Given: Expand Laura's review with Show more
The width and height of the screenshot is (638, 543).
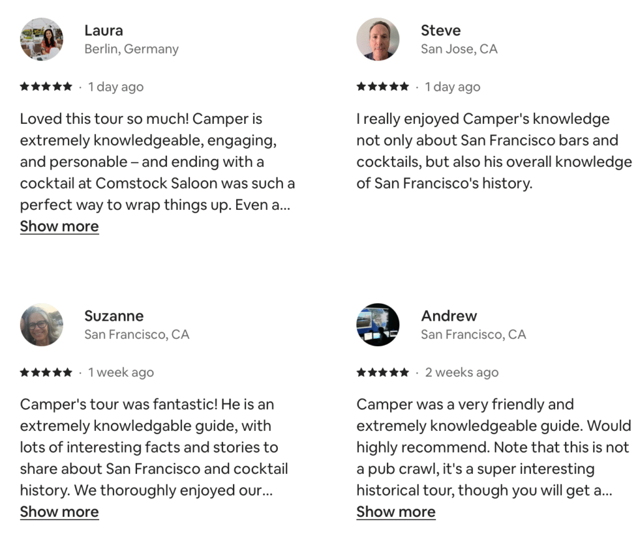Looking at the screenshot, I should (59, 226).
